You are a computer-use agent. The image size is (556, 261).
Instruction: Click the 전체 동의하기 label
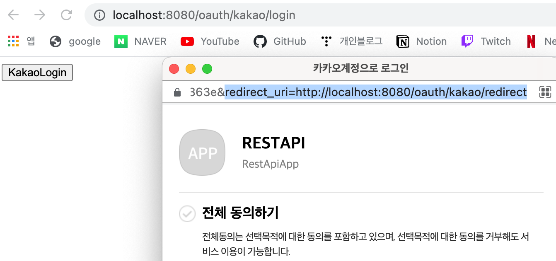(x=240, y=213)
